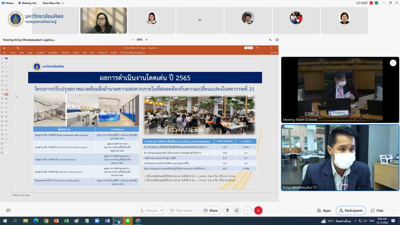Open the reactions emoji icon
Viewport: 400px width, 225px height.
[x=236, y=210]
